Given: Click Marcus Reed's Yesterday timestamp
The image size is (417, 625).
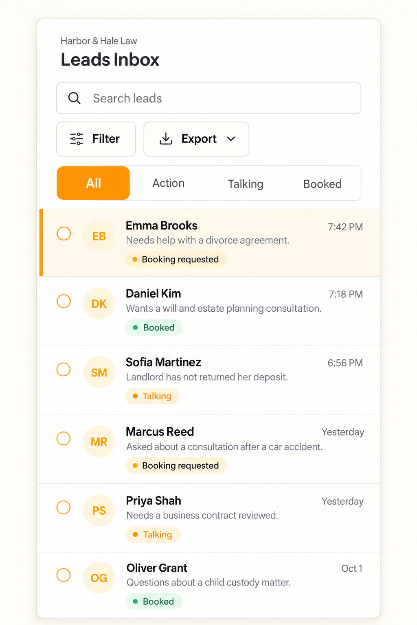Looking at the screenshot, I should [x=343, y=432].
